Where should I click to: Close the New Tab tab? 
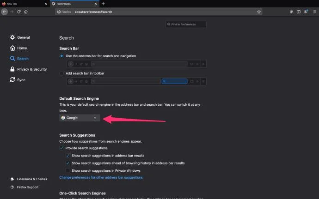[46, 4]
